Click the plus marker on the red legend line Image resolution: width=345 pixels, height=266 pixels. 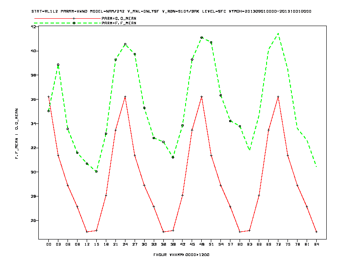pyautogui.click(x=74, y=19)
